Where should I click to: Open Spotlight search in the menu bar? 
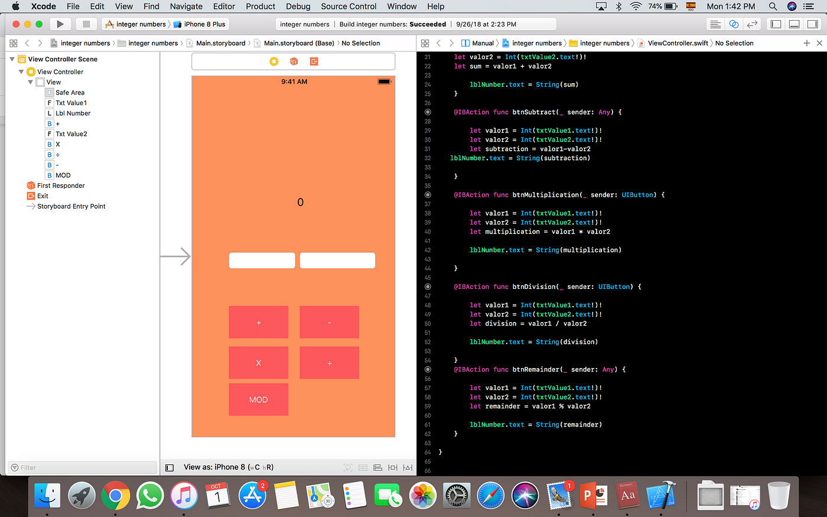tap(773, 6)
